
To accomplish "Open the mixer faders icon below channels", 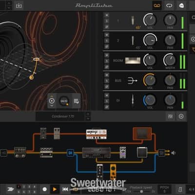I will [x=170, y=116].
